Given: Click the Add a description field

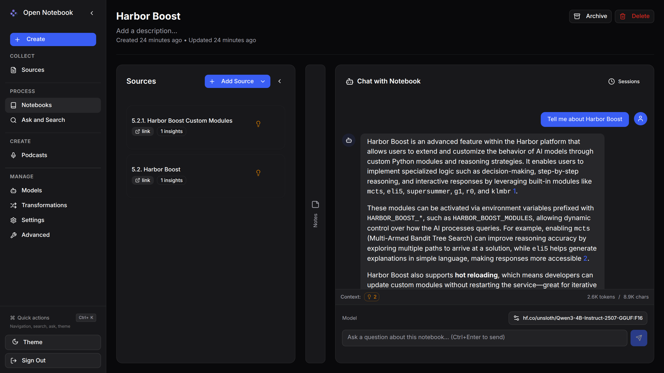Looking at the screenshot, I should pos(147,31).
